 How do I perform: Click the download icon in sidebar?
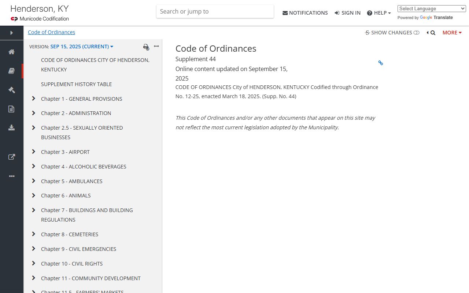point(12,127)
